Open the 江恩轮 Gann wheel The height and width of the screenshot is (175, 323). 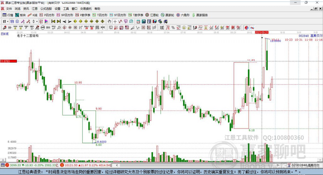tap(152, 15)
